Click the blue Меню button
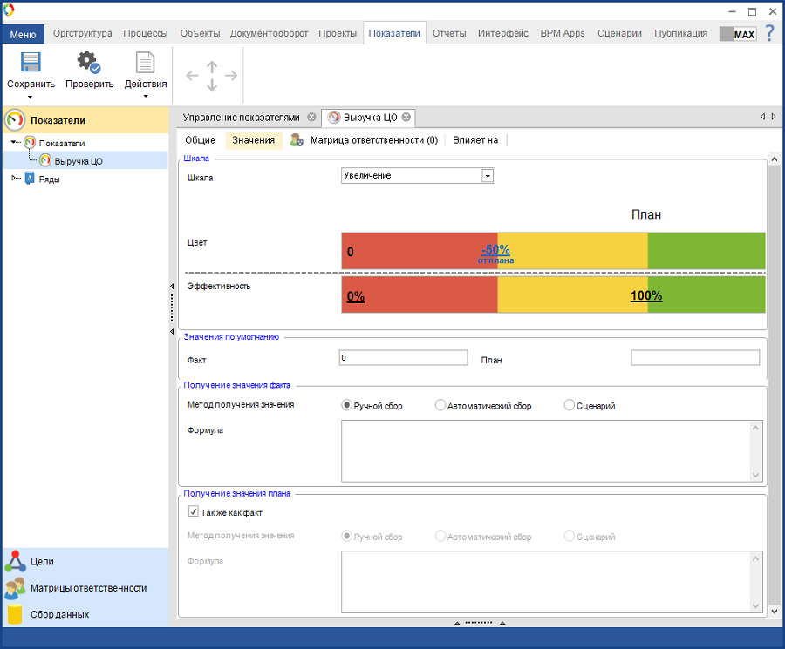This screenshot has width=785, height=649. [23, 34]
